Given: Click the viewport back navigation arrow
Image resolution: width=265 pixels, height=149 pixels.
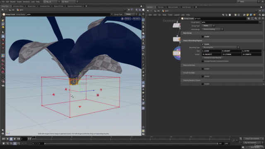Looking at the screenshot, I should click(x=2, y=10).
